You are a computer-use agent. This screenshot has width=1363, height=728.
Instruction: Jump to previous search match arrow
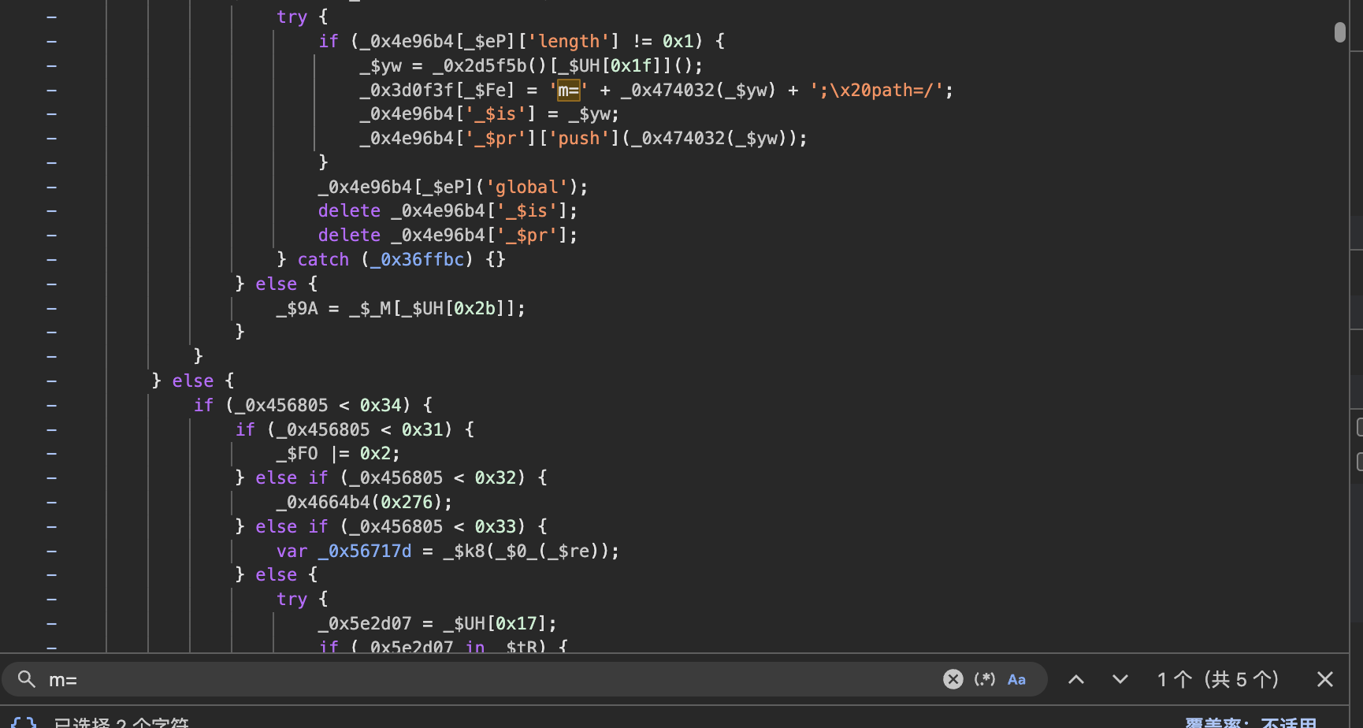(x=1075, y=679)
